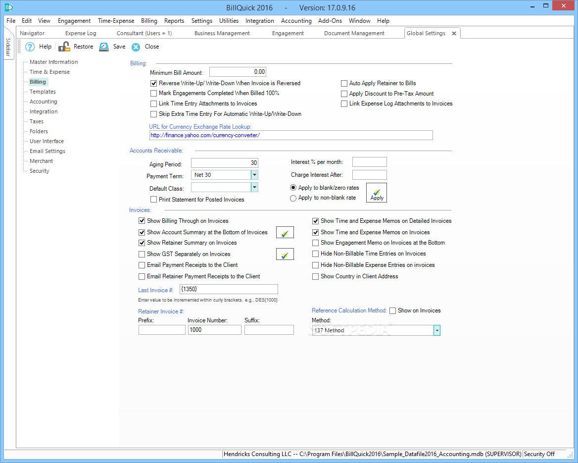Open the Add-Ons menu
Image resolution: width=578 pixels, height=463 pixels.
(330, 21)
